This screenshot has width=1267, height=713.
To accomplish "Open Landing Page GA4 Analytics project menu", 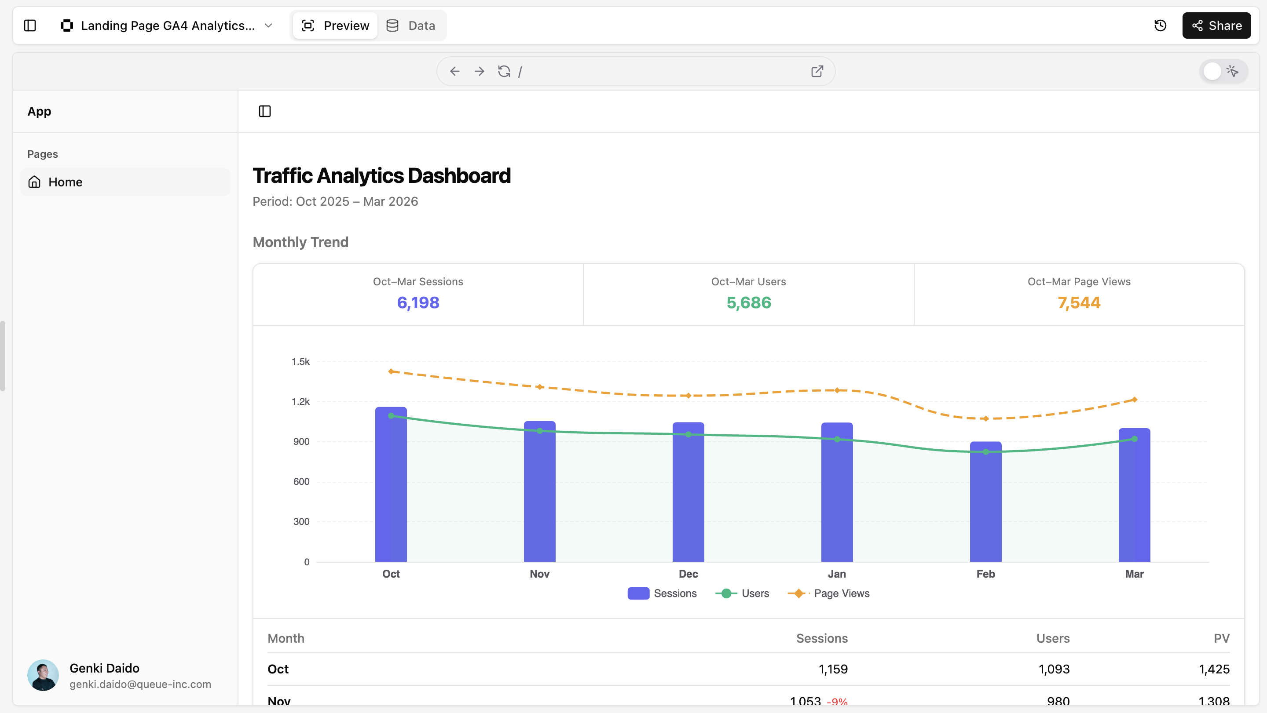I will 168,25.
